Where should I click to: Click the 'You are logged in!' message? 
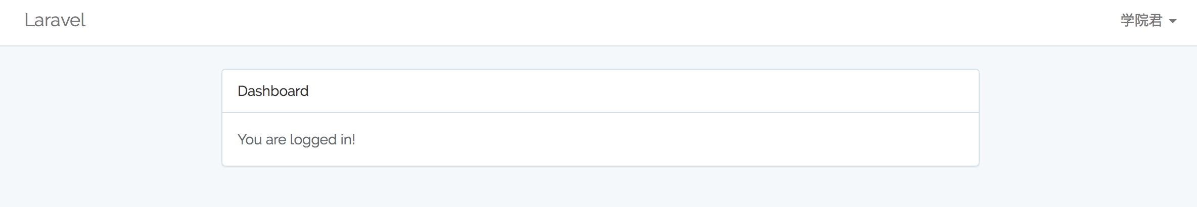[296, 139]
